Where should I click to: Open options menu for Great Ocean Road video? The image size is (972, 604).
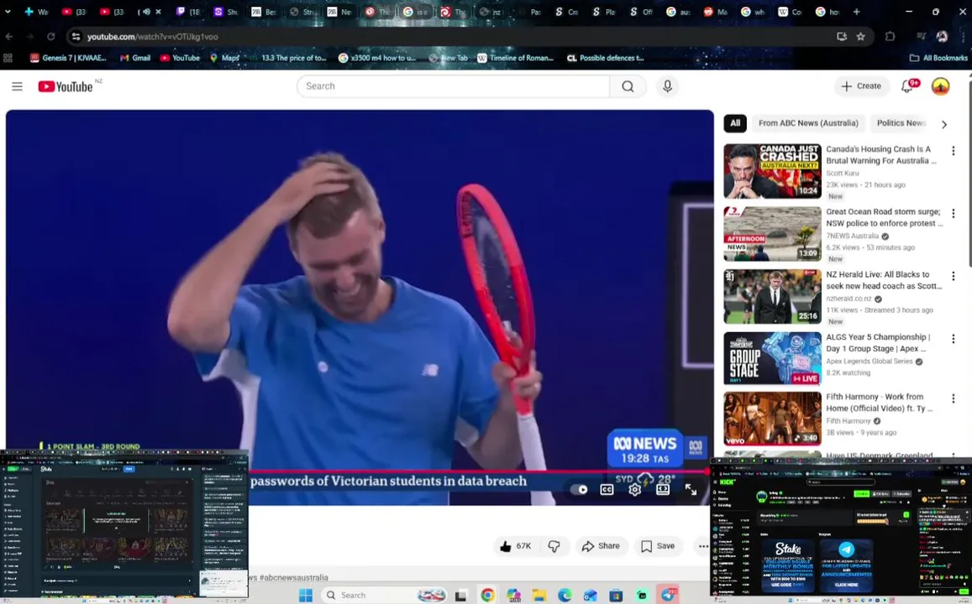[954, 214]
